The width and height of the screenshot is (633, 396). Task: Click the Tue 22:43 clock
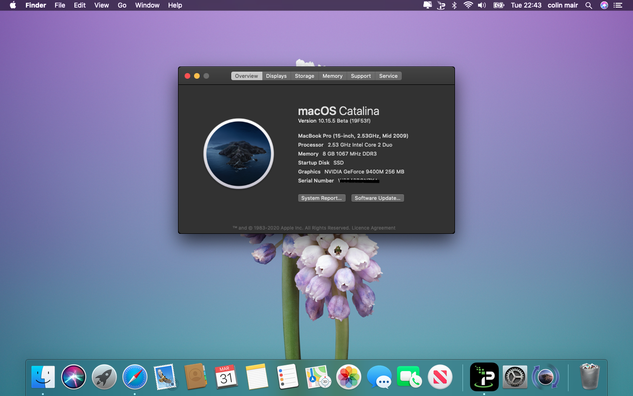[x=526, y=5]
